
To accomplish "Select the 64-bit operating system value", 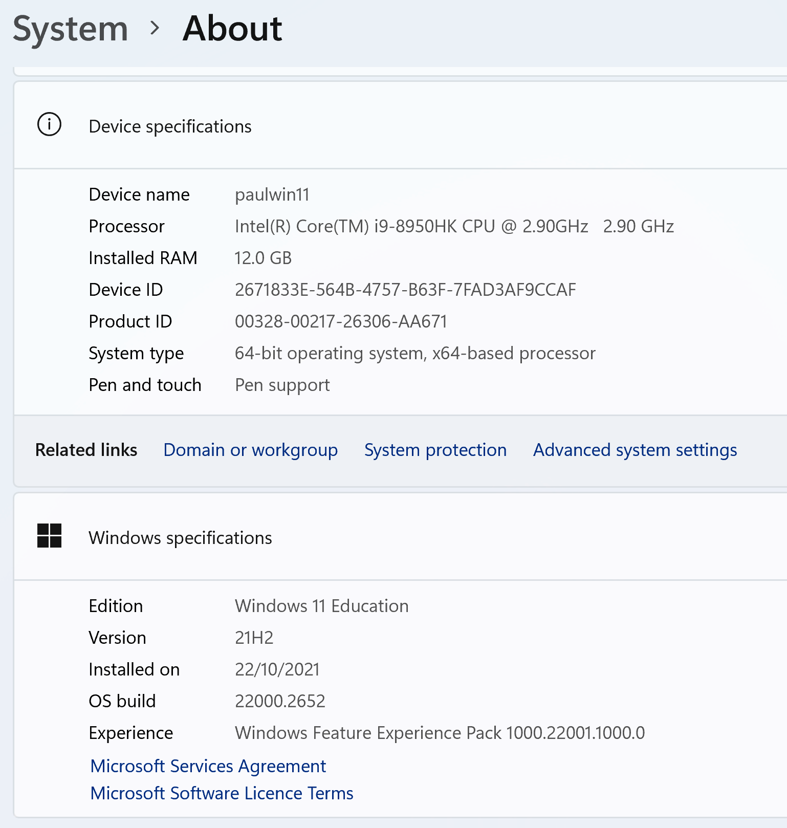I will coord(415,354).
